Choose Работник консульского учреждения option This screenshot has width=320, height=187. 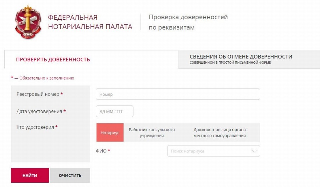[x=152, y=133]
